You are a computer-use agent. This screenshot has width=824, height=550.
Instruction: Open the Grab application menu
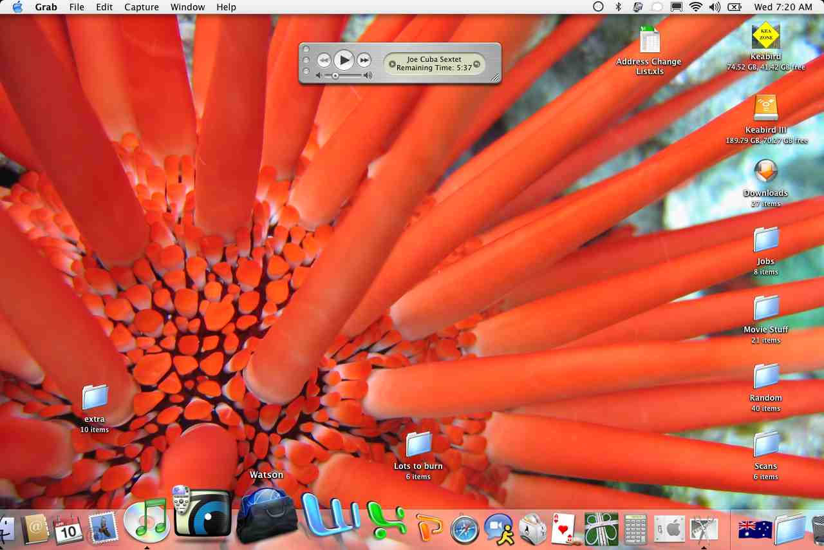(x=46, y=7)
